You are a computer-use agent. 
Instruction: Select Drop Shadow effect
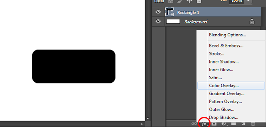click(x=223, y=117)
